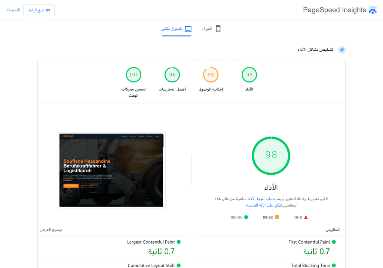Click the green dot beside Cumulative Layout Shift

[178, 265]
